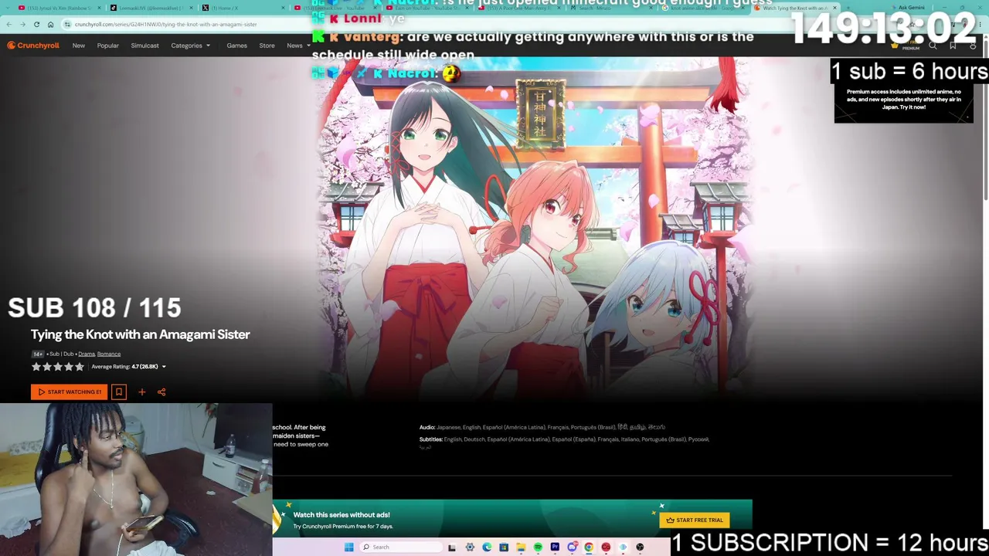The height and width of the screenshot is (556, 989).
Task: Open Task View on the taskbar
Action: tap(452, 548)
